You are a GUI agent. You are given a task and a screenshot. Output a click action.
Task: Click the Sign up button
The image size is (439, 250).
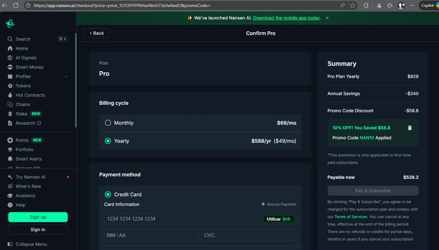38,217
